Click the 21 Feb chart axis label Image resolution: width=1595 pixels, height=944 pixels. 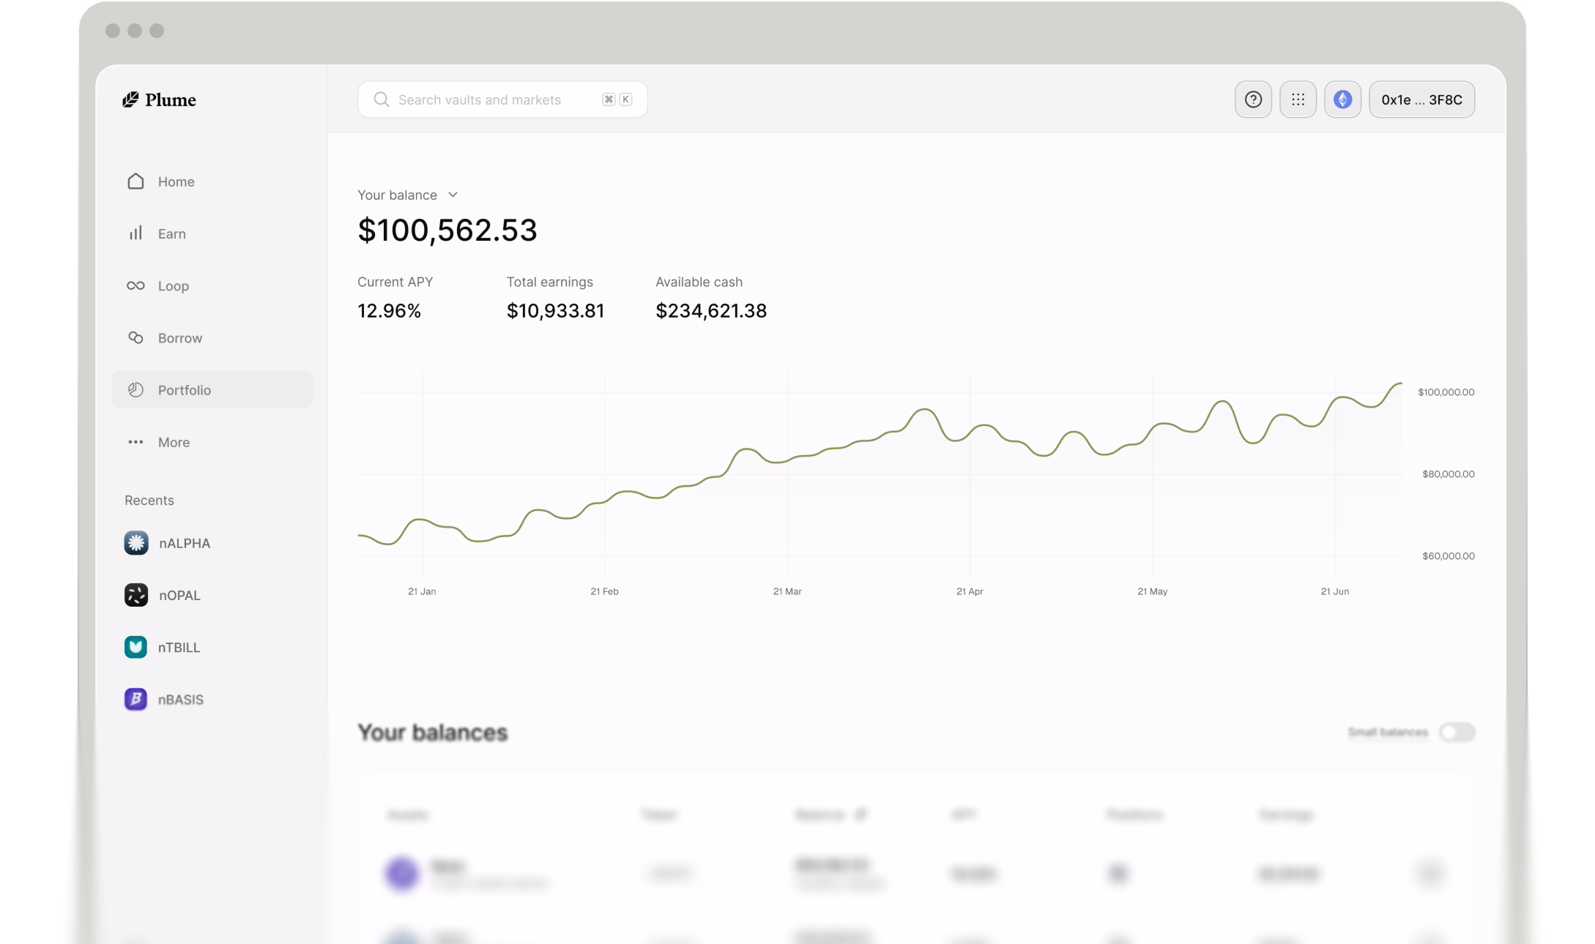(604, 591)
